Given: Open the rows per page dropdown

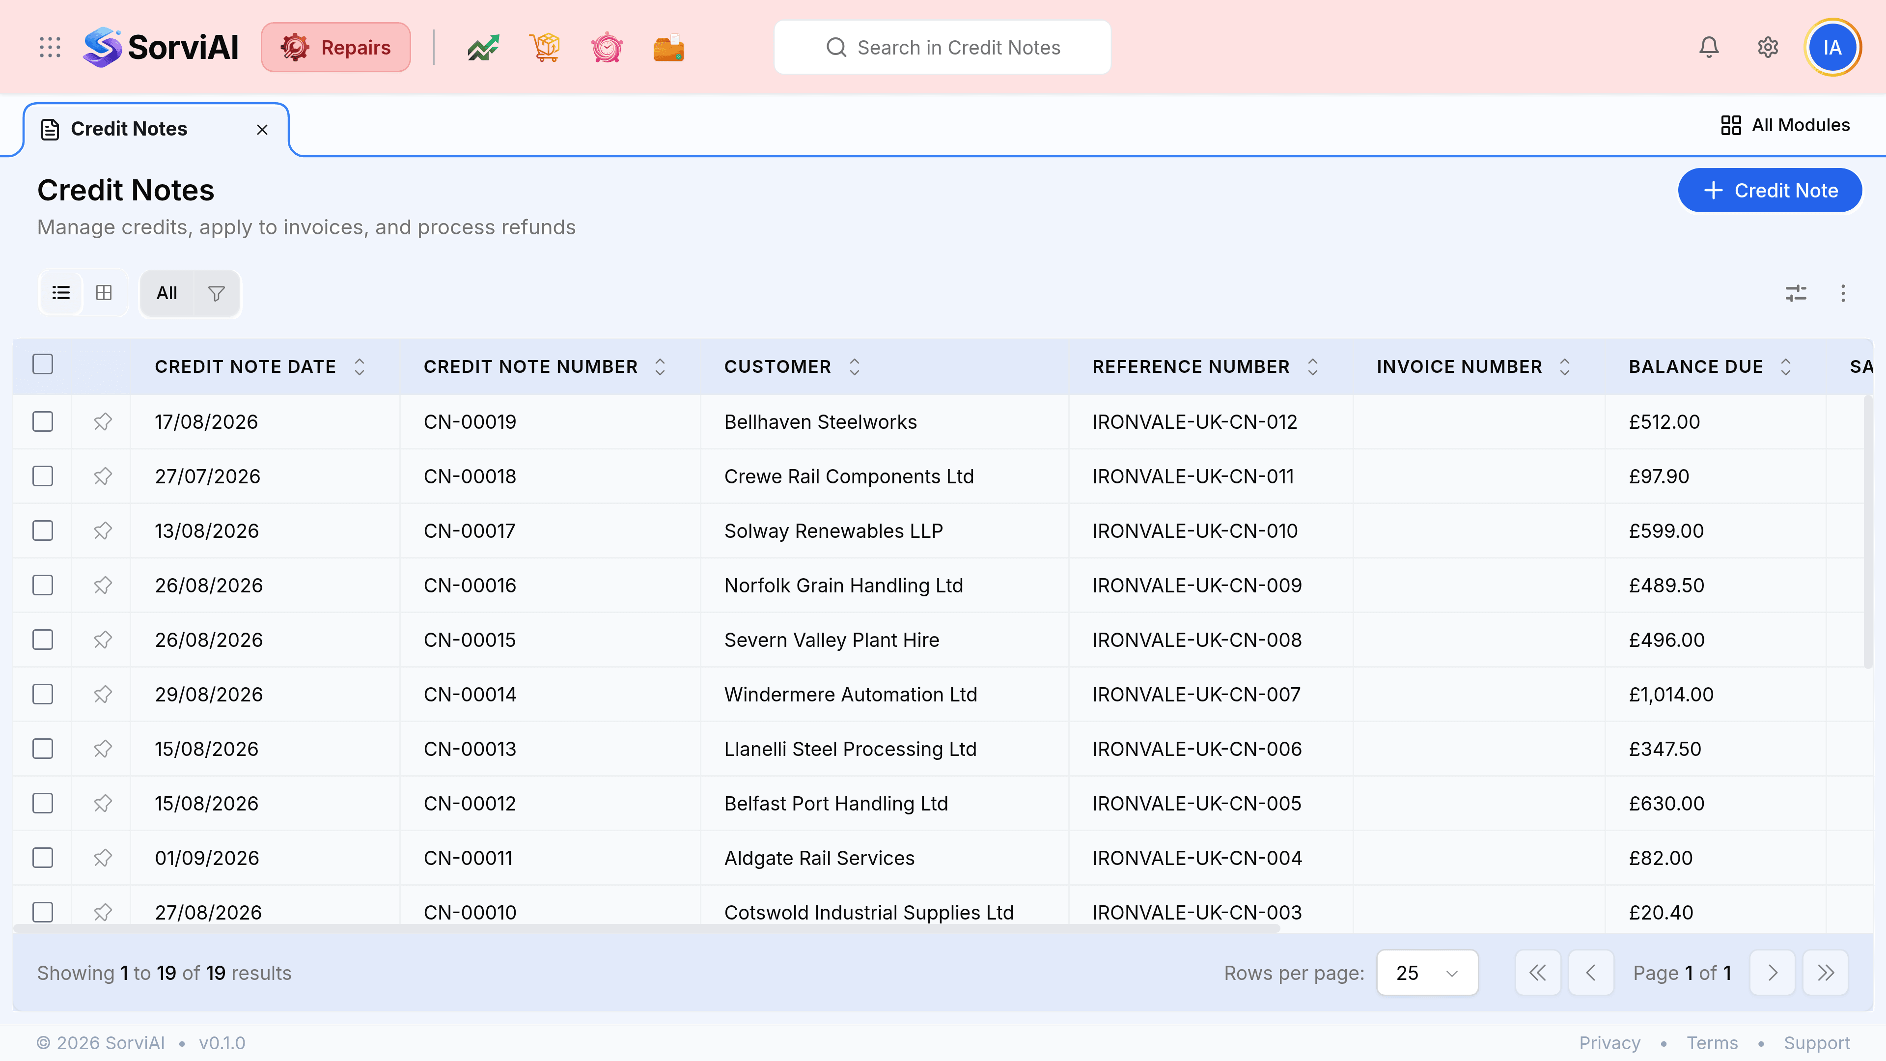Looking at the screenshot, I should (x=1427, y=973).
